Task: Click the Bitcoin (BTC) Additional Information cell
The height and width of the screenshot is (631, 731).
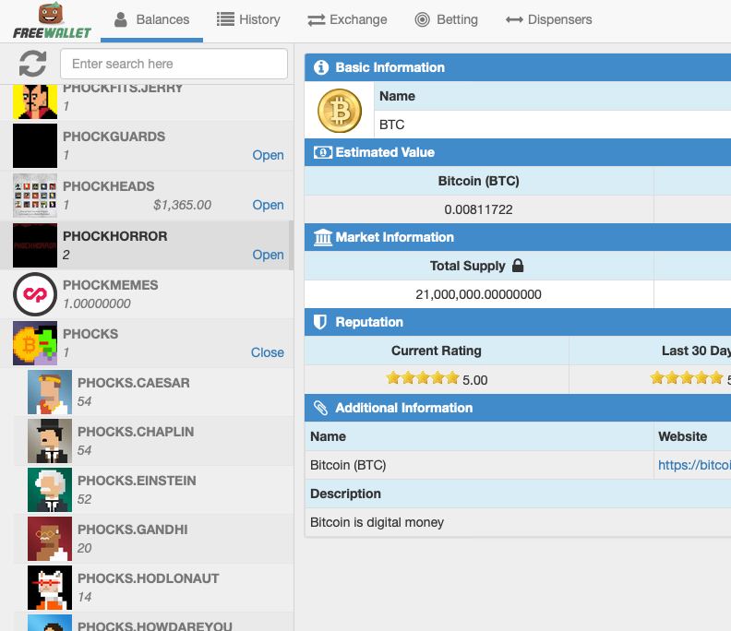Action: click(479, 465)
